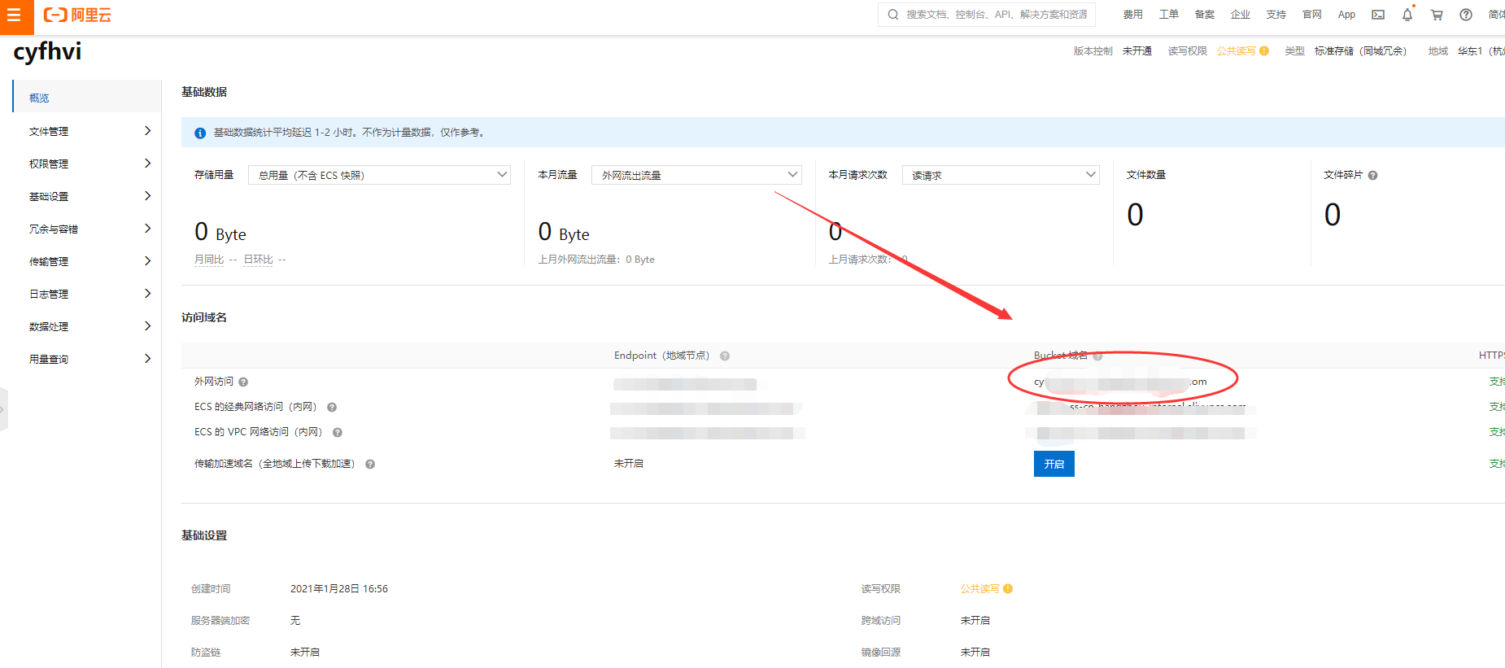The width and height of the screenshot is (1505, 668).
Task: Click help icon beside 外网访问
Action: [x=243, y=382]
